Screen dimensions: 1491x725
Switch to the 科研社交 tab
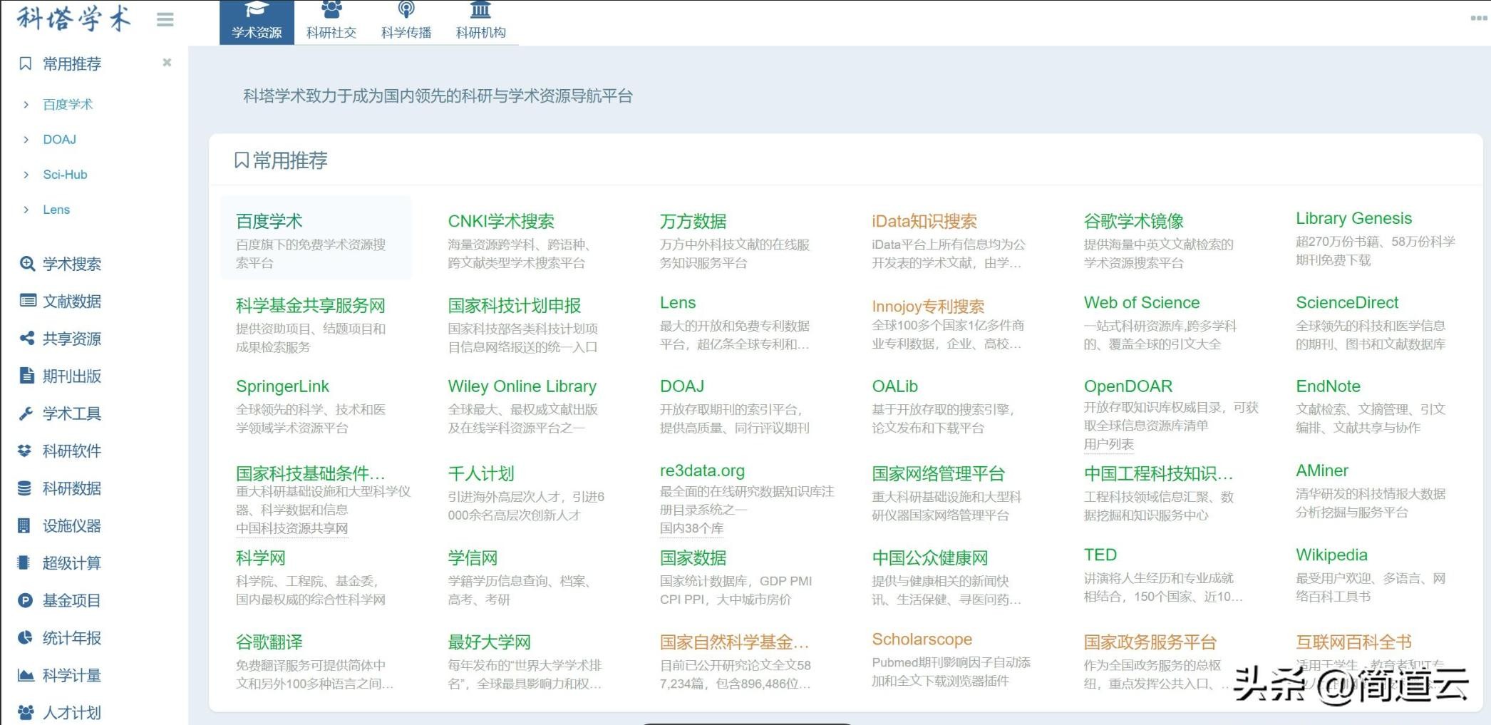331,22
